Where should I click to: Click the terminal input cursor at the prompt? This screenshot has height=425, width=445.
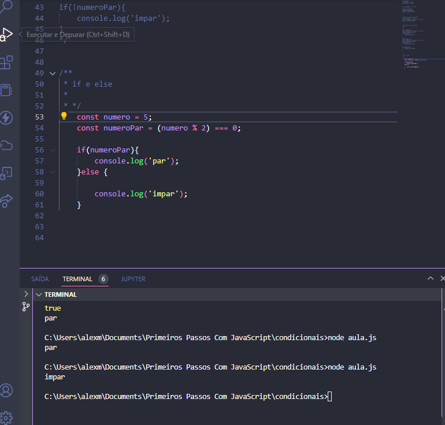click(x=330, y=396)
